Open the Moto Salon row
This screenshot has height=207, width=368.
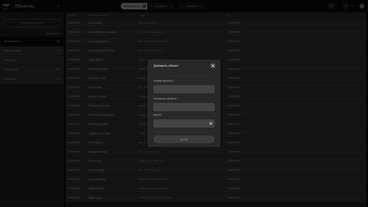215,189
